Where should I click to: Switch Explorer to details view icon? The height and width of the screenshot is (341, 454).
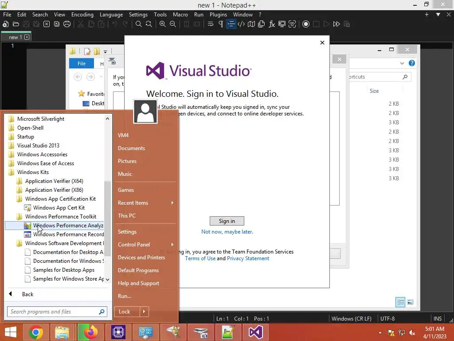point(400,302)
